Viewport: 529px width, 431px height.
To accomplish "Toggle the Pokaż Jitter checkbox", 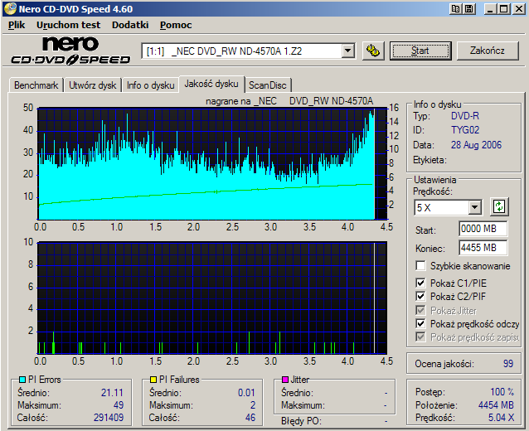I will tap(420, 310).
